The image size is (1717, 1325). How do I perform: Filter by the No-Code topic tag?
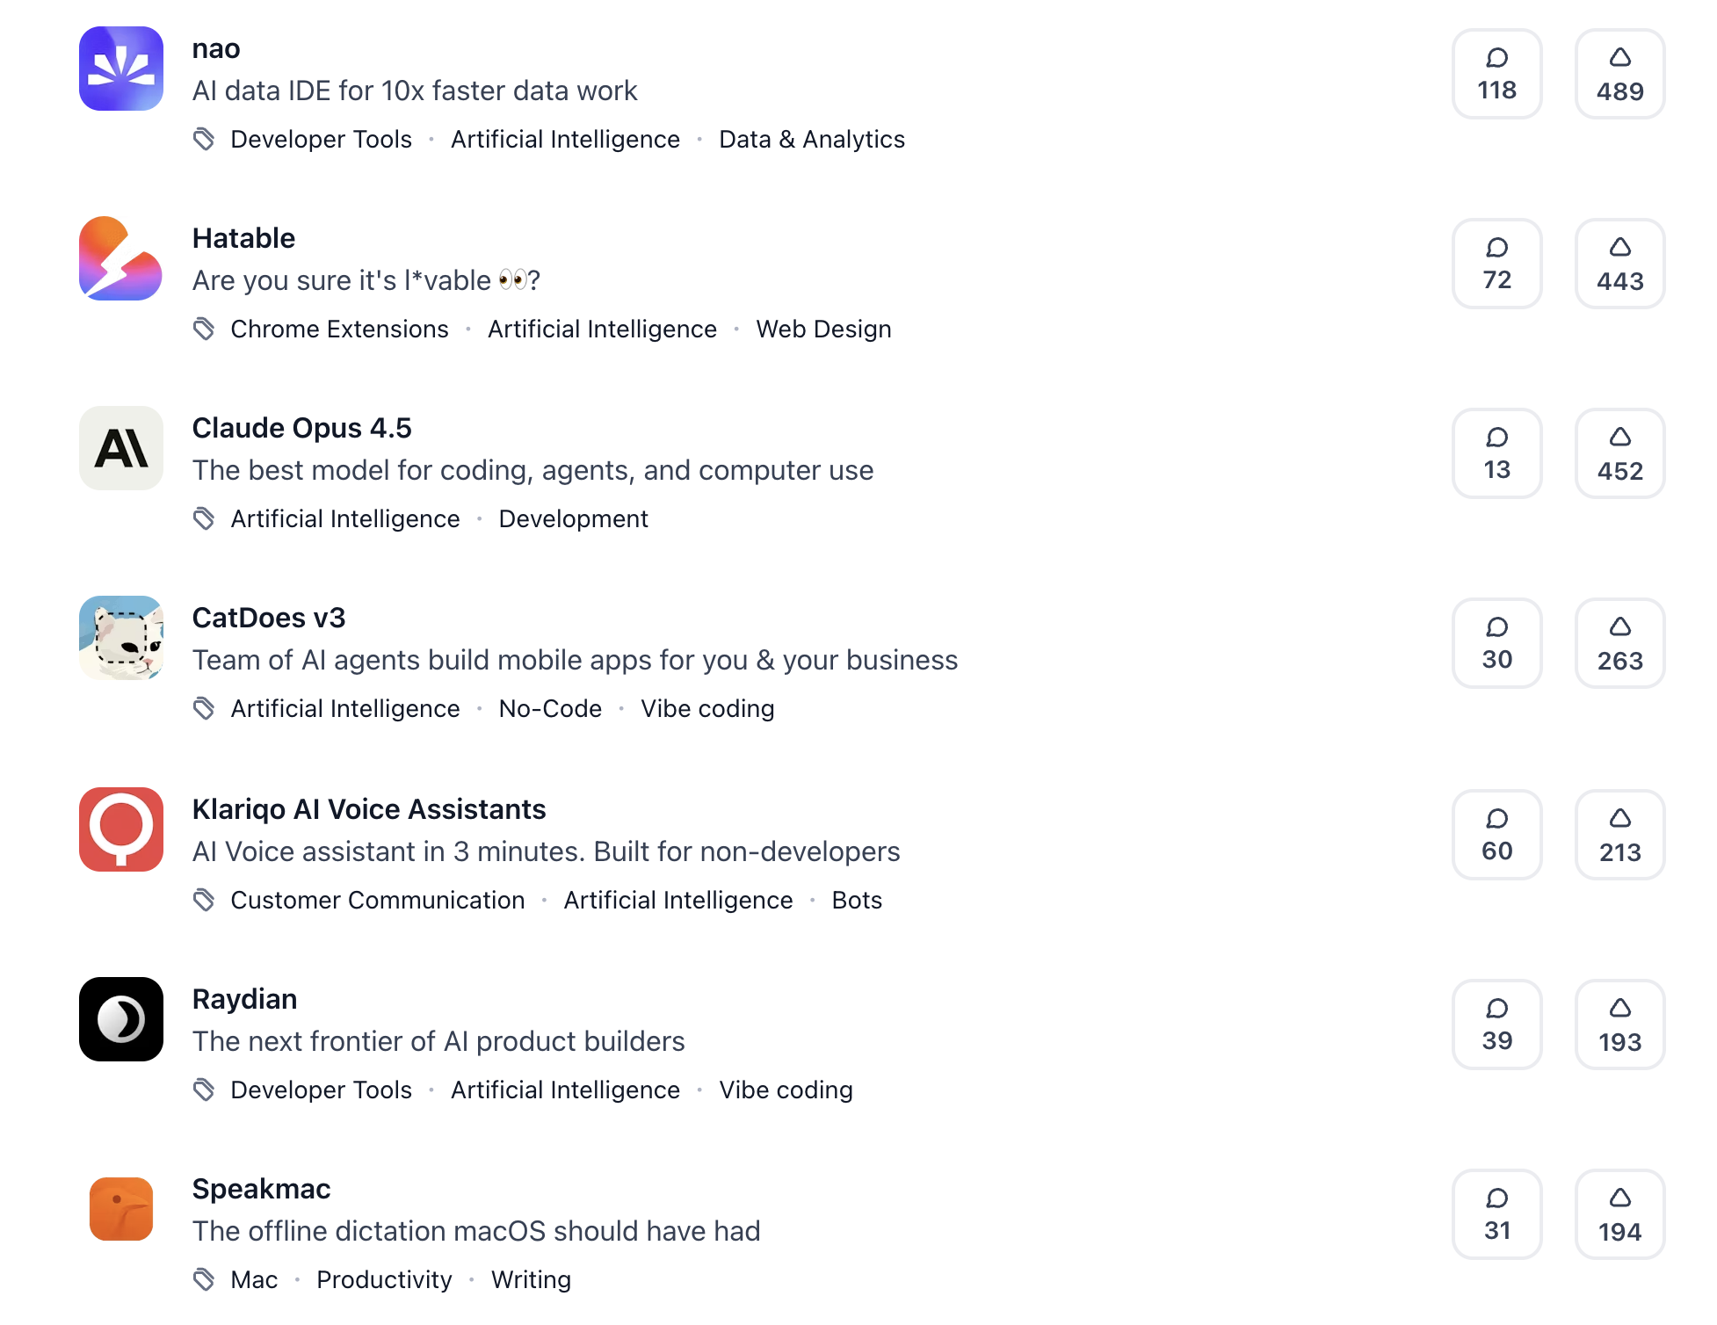click(550, 709)
